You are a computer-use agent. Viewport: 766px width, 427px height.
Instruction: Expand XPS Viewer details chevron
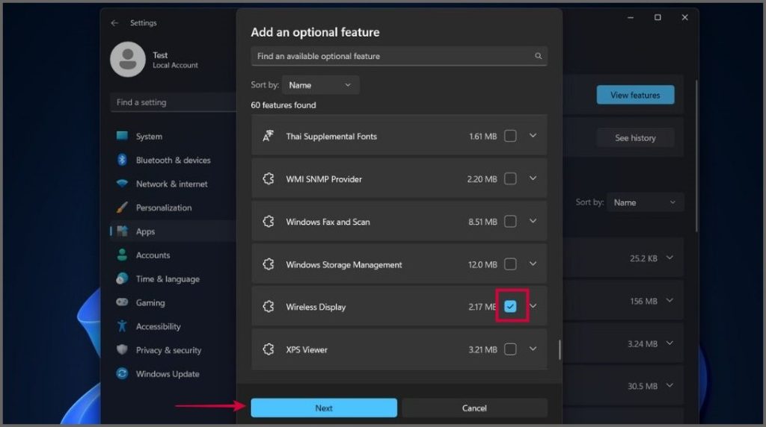point(533,349)
